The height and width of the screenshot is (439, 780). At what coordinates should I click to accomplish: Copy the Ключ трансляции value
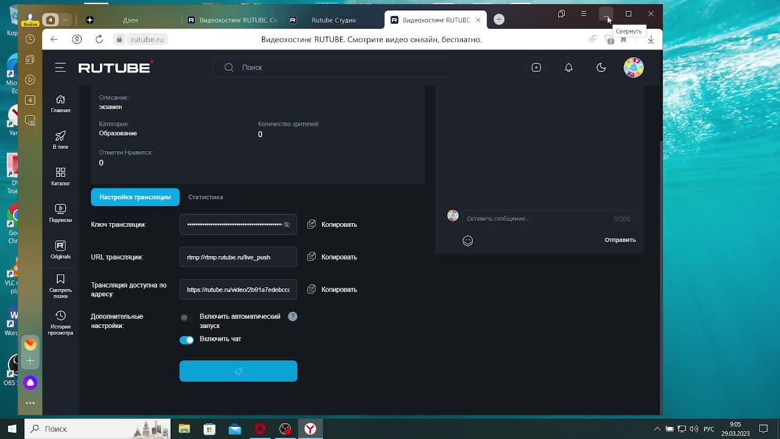click(332, 224)
